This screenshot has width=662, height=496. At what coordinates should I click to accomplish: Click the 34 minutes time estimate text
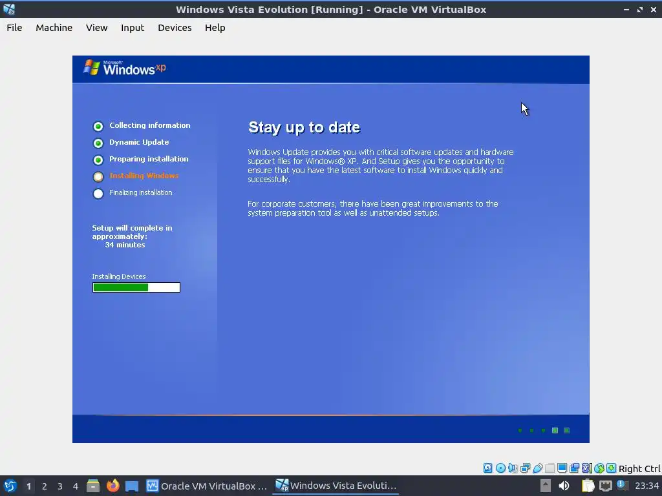125,245
